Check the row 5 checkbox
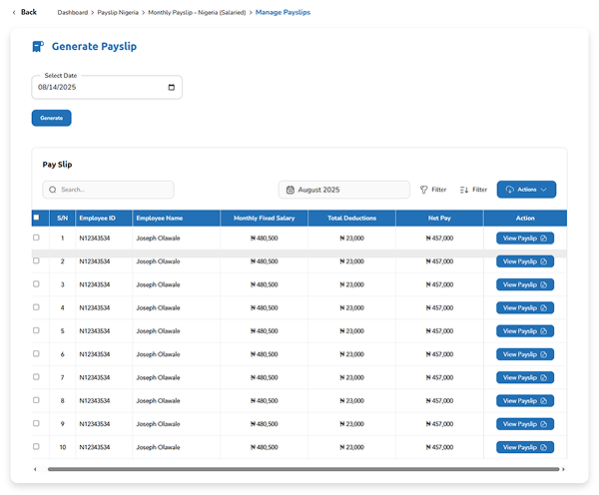This screenshot has height=495, width=599. (36, 330)
